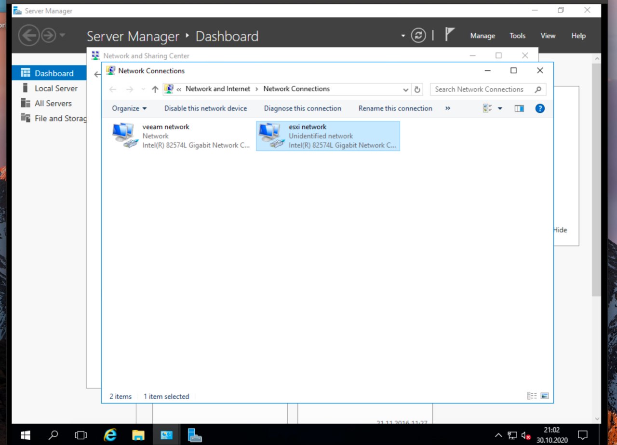Switch to large icons view in status bar
617x445 pixels.
point(545,396)
